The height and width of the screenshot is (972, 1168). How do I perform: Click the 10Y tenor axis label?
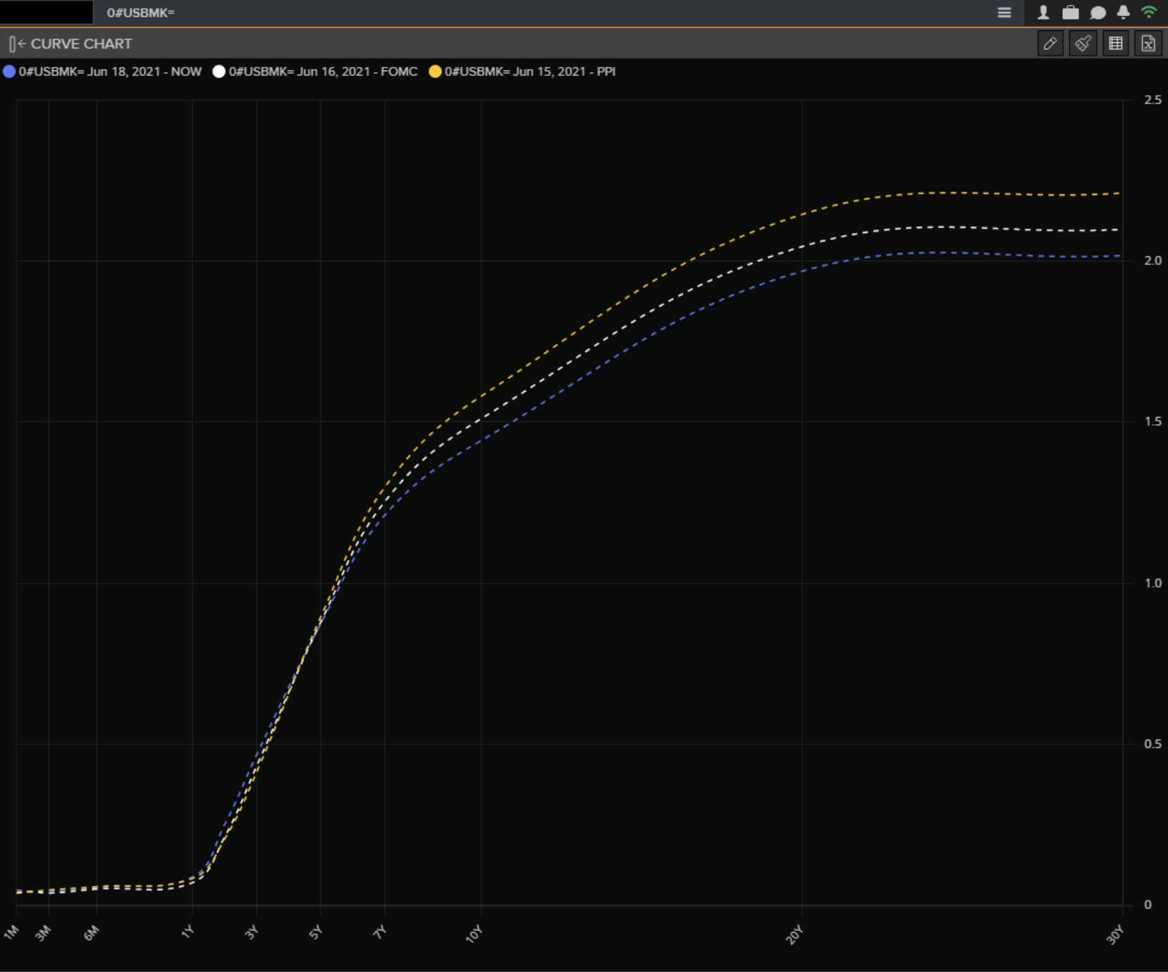pyautogui.click(x=474, y=934)
